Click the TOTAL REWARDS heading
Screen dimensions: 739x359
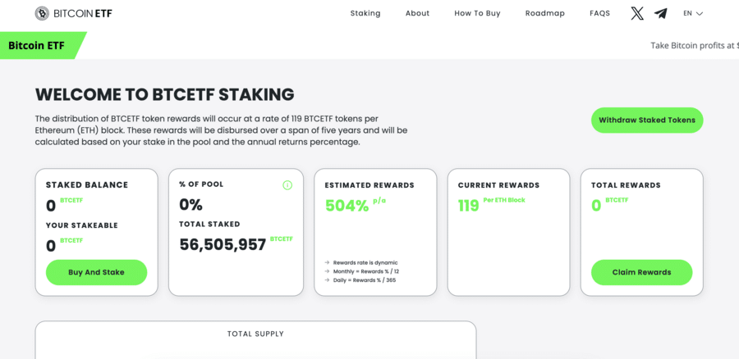tap(626, 185)
